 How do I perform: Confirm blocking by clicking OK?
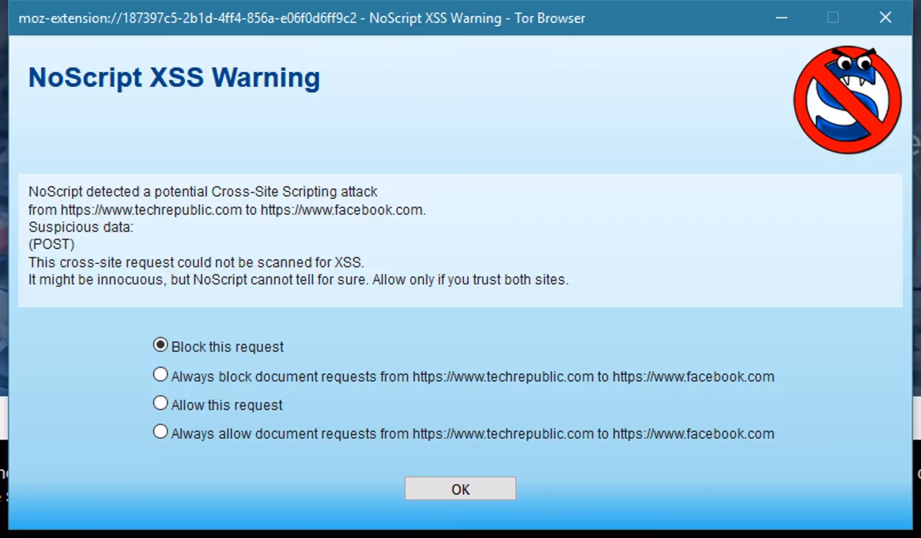coord(460,488)
